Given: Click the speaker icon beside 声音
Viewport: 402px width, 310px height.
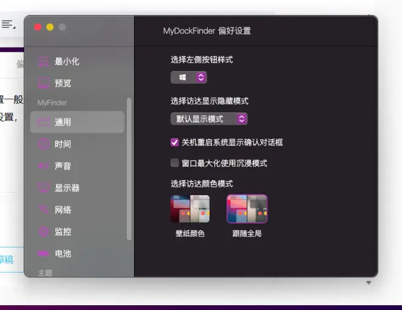Looking at the screenshot, I should (43, 166).
